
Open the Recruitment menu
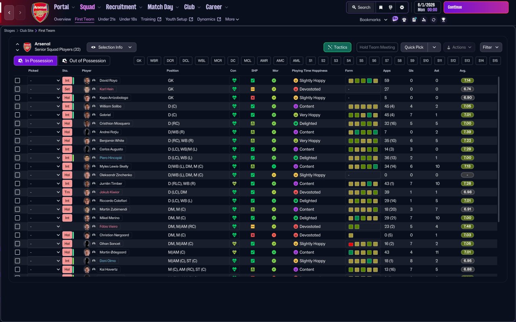124,7
